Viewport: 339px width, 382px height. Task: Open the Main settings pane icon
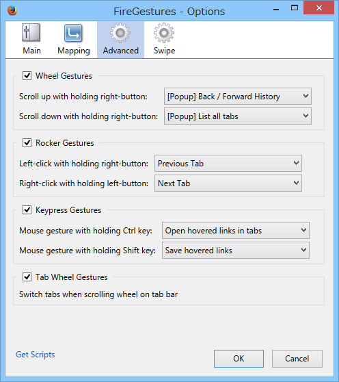point(31,32)
